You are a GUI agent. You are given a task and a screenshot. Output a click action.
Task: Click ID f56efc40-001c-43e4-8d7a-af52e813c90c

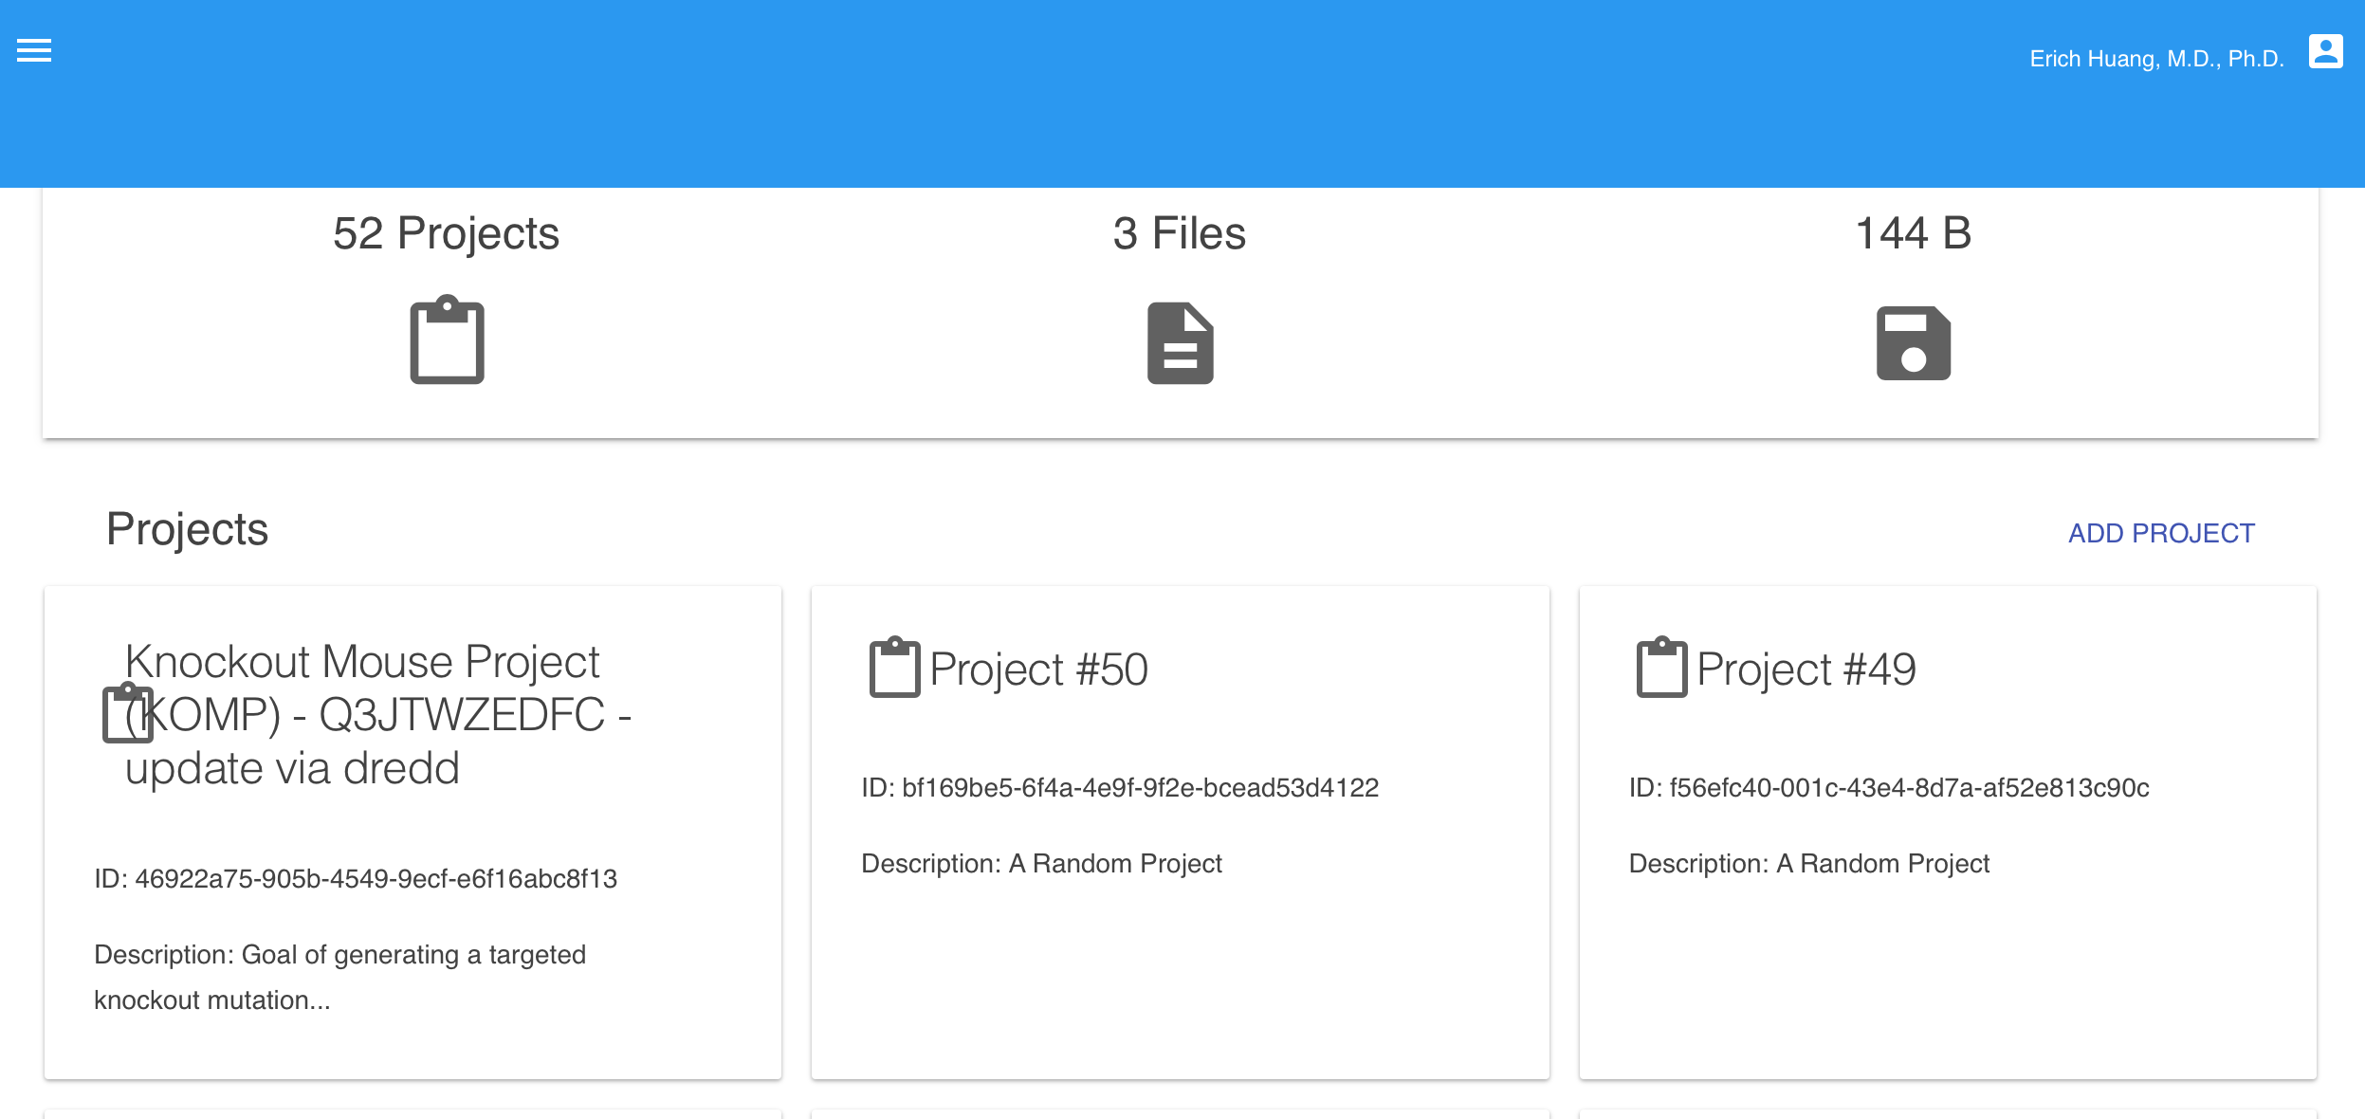1889,788
